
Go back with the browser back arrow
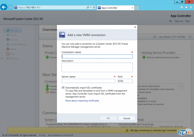coord(4,7)
